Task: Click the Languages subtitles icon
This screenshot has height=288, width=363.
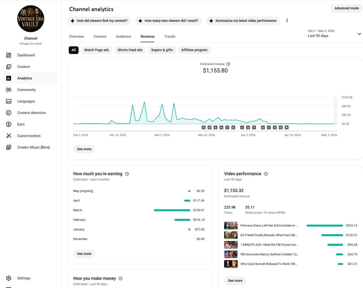Action: tap(9, 101)
